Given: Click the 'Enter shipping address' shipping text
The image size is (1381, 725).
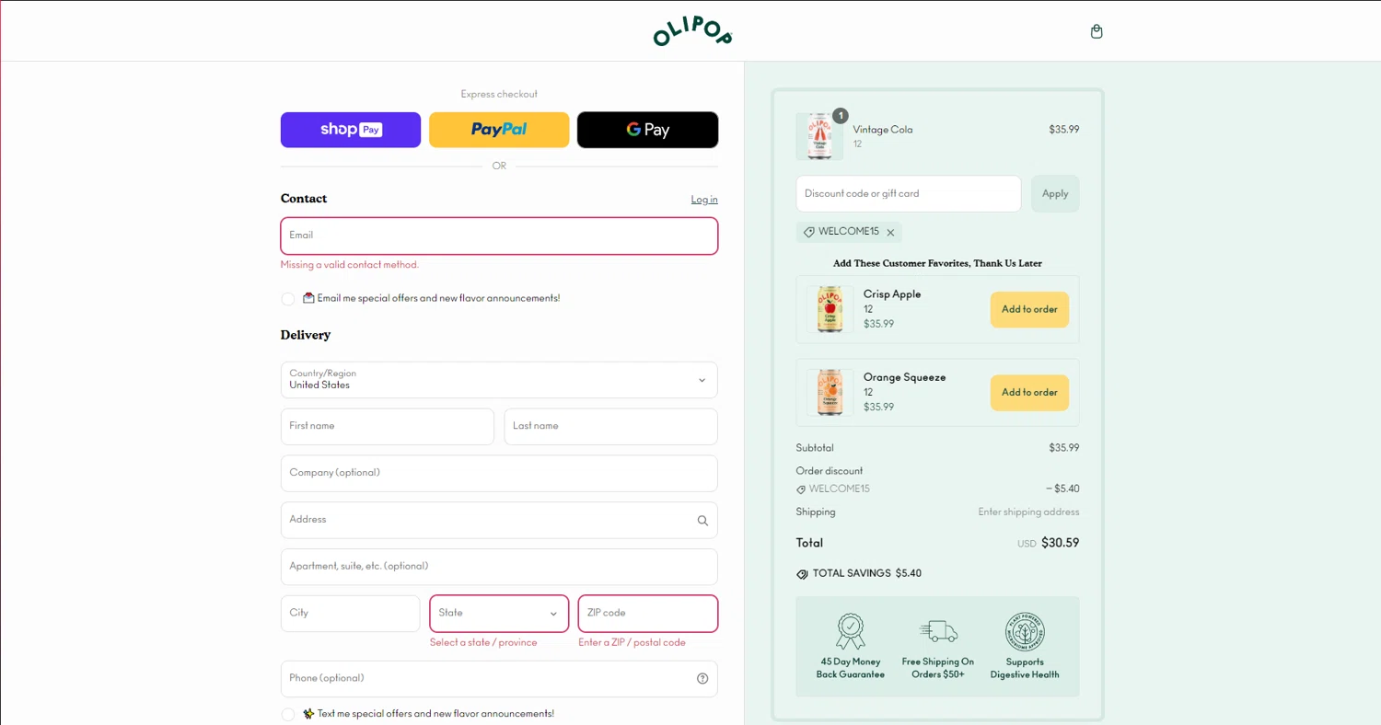Looking at the screenshot, I should coord(1028,512).
